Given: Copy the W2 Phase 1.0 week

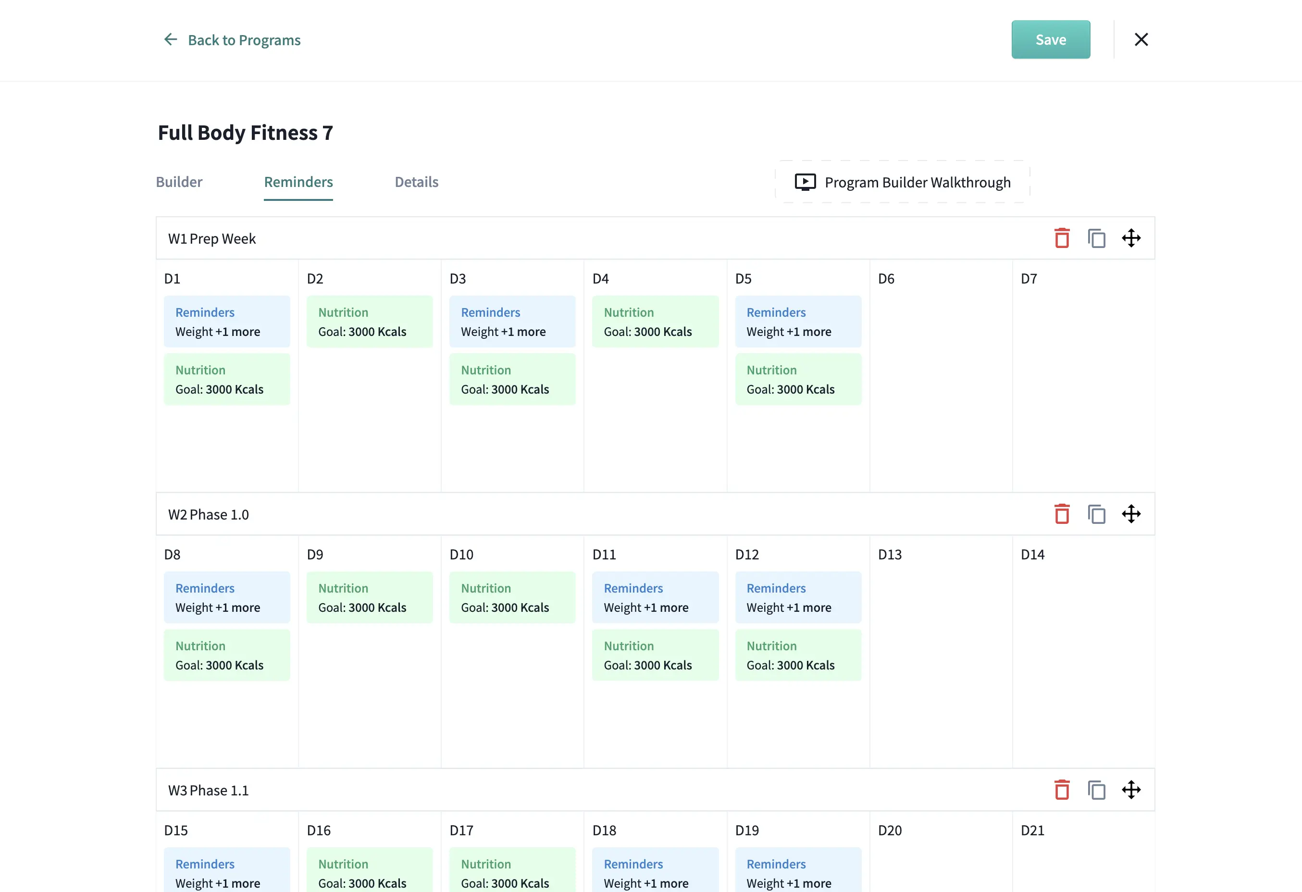Looking at the screenshot, I should [1096, 514].
